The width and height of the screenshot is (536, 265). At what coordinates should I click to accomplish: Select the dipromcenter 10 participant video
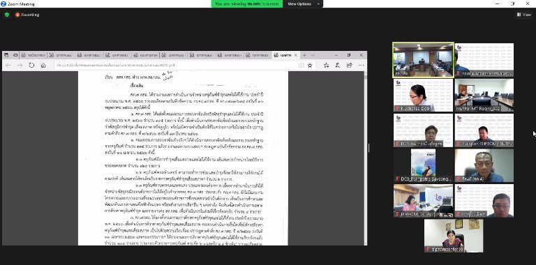tap(454, 236)
